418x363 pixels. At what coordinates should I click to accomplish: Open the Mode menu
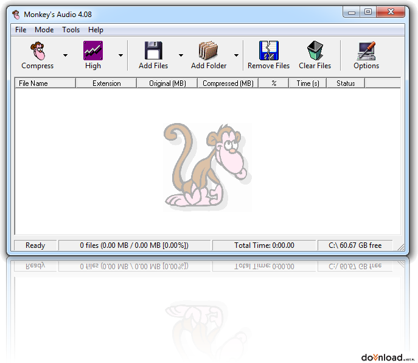[x=44, y=30]
